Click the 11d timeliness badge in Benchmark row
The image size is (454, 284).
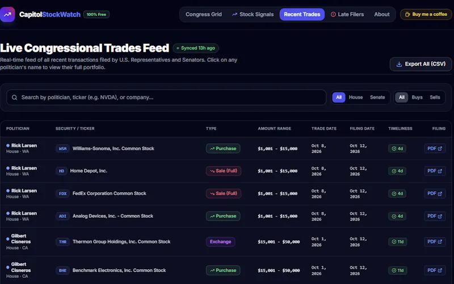click(x=398, y=270)
